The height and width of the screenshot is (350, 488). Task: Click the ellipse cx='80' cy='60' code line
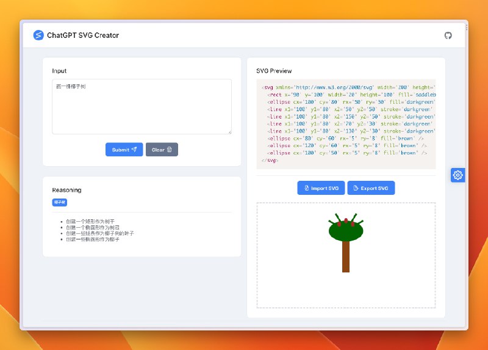pos(345,139)
